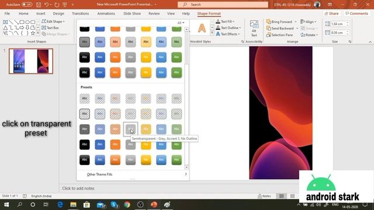Open the Comments pane
374x210 pixels.
coord(357,13)
